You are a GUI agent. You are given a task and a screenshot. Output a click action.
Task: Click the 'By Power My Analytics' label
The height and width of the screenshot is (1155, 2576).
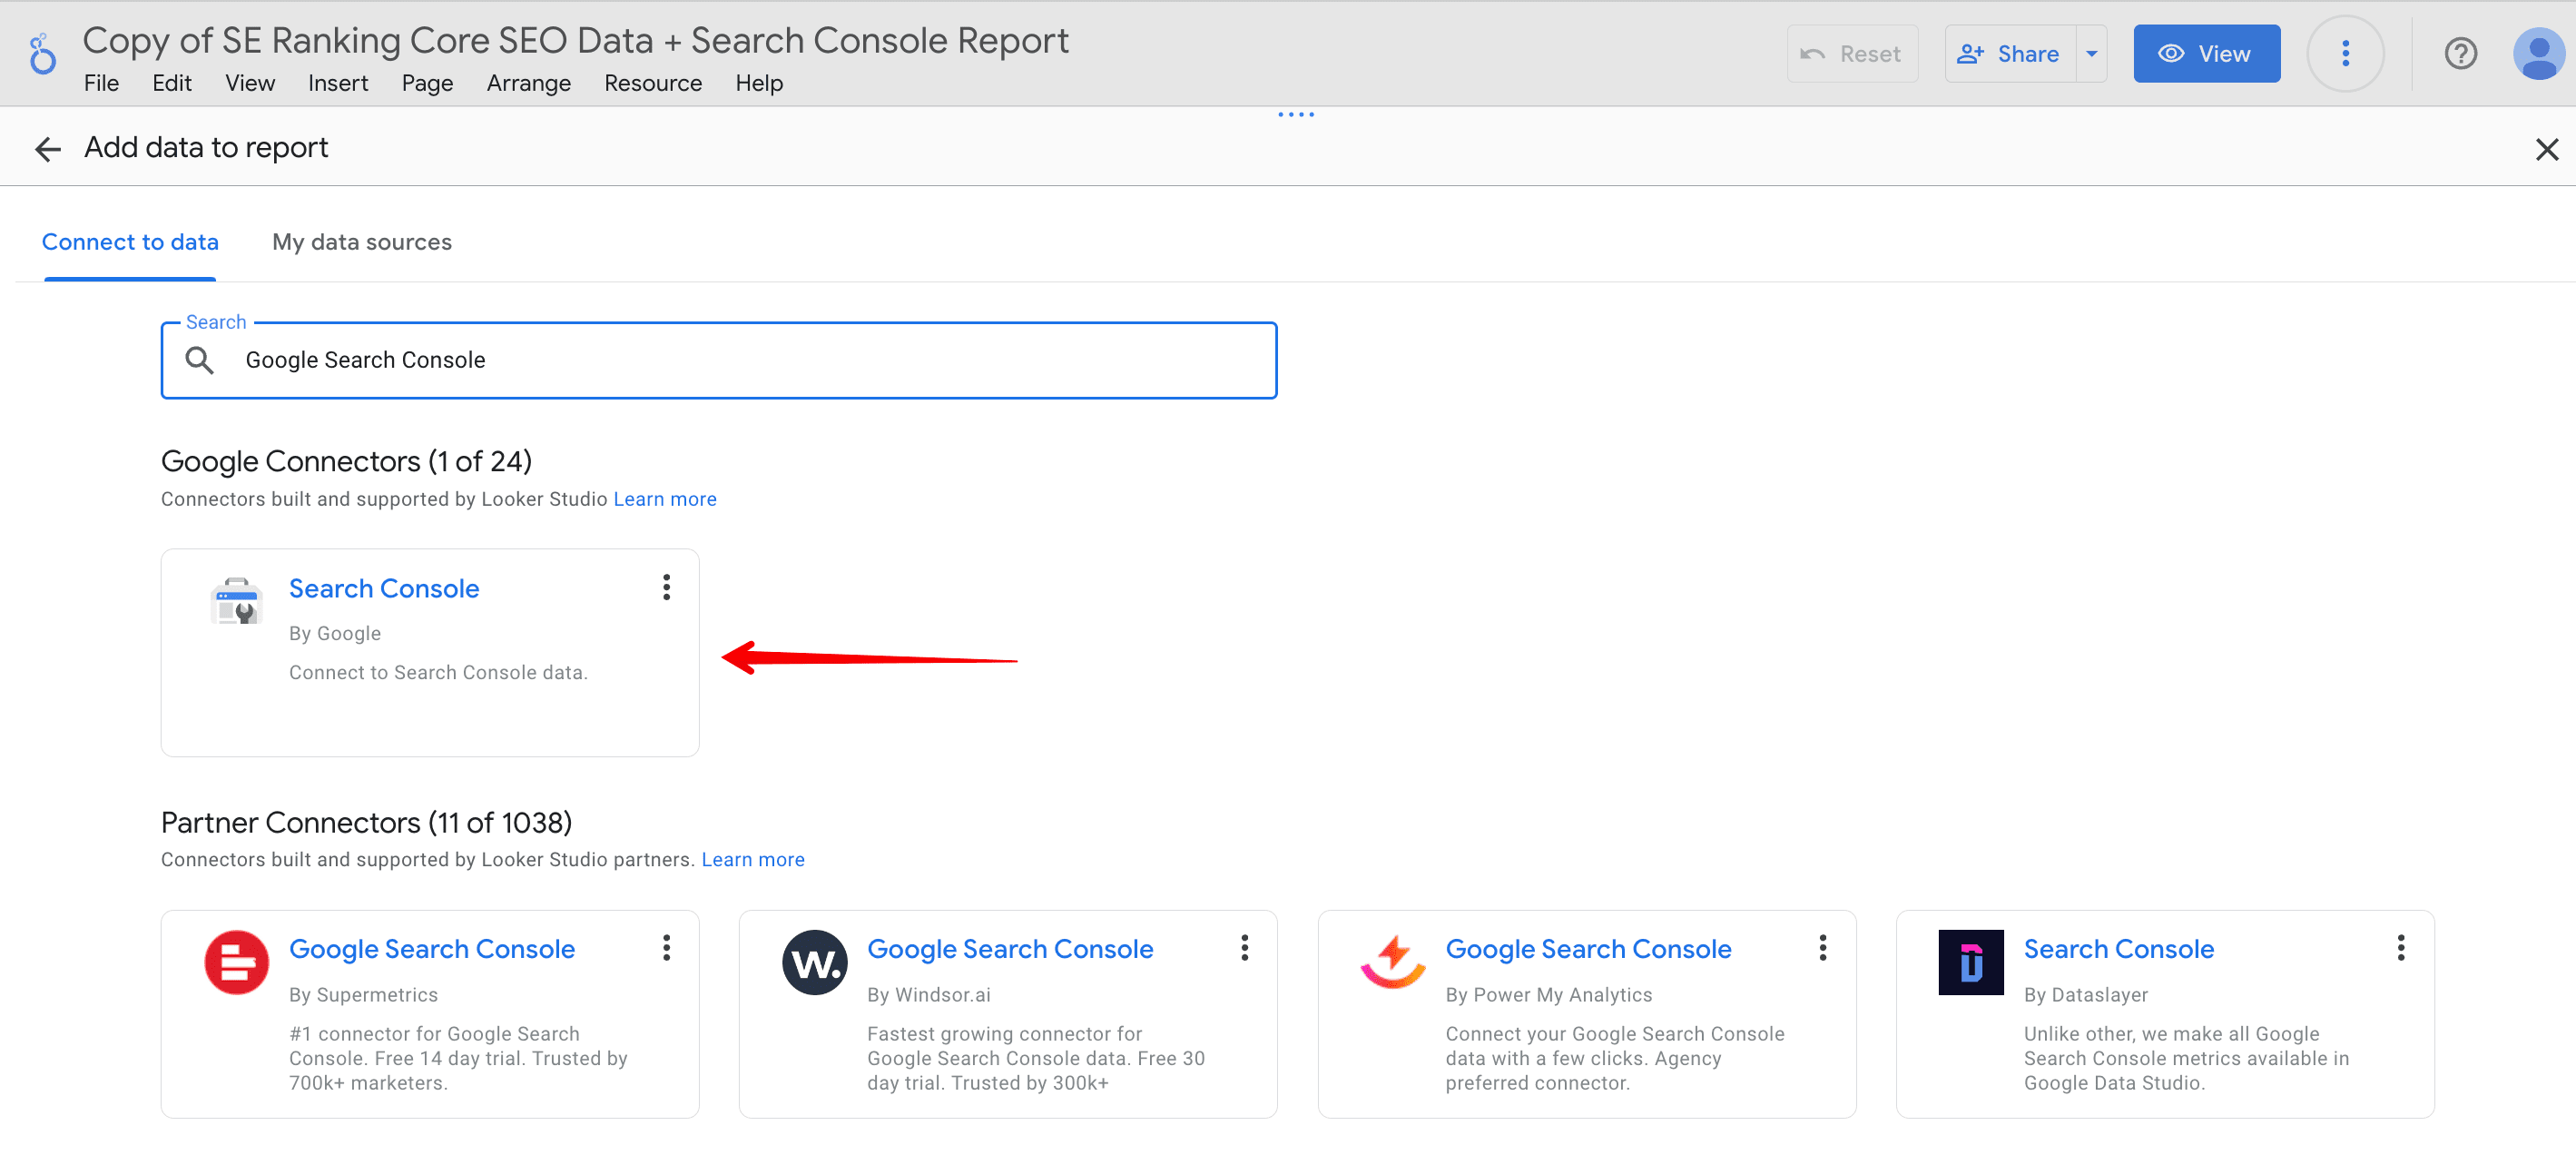pos(1548,995)
